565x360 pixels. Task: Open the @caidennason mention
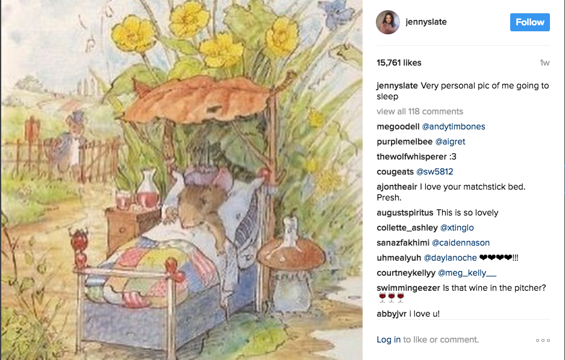coord(461,243)
